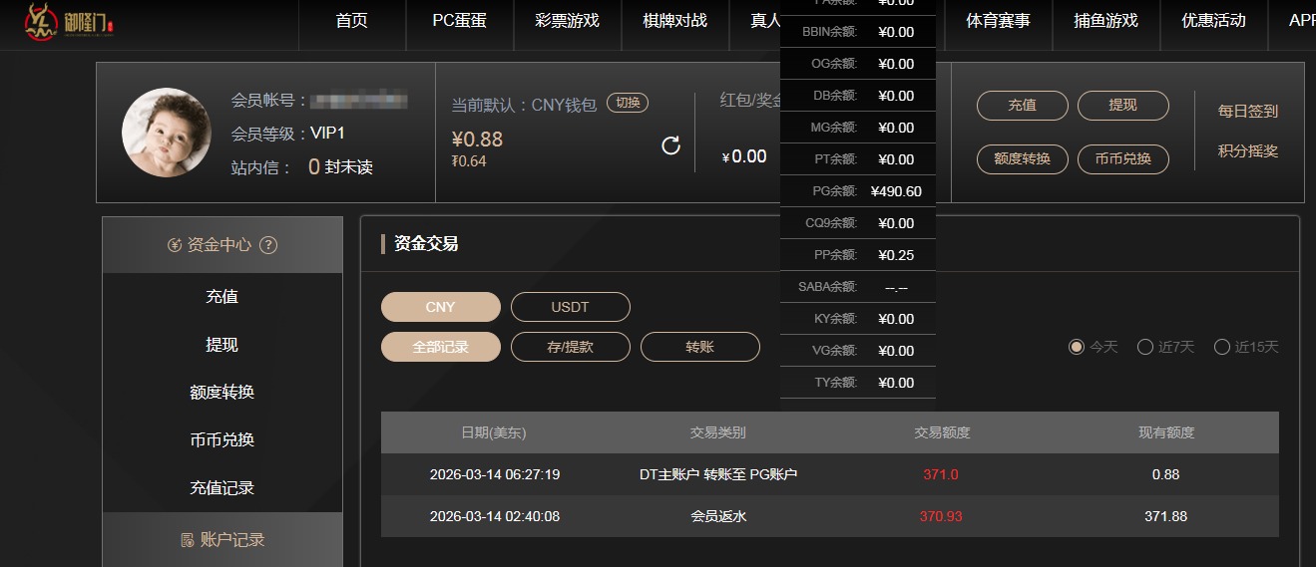Click the 充值 button in the header panel
The width and height of the screenshot is (1316, 567).
click(1023, 106)
